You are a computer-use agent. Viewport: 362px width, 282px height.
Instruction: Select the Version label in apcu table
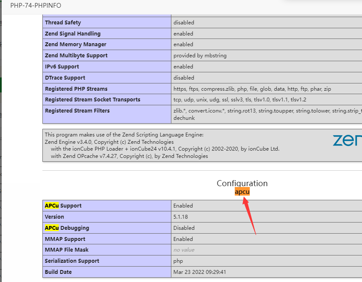pos(54,217)
